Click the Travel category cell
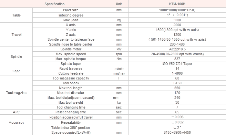The height and width of the screenshot is (135, 226). pos(16,35)
